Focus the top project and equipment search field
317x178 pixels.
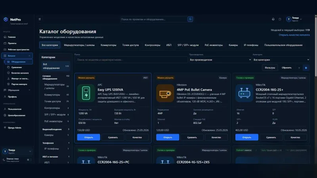[154, 19]
